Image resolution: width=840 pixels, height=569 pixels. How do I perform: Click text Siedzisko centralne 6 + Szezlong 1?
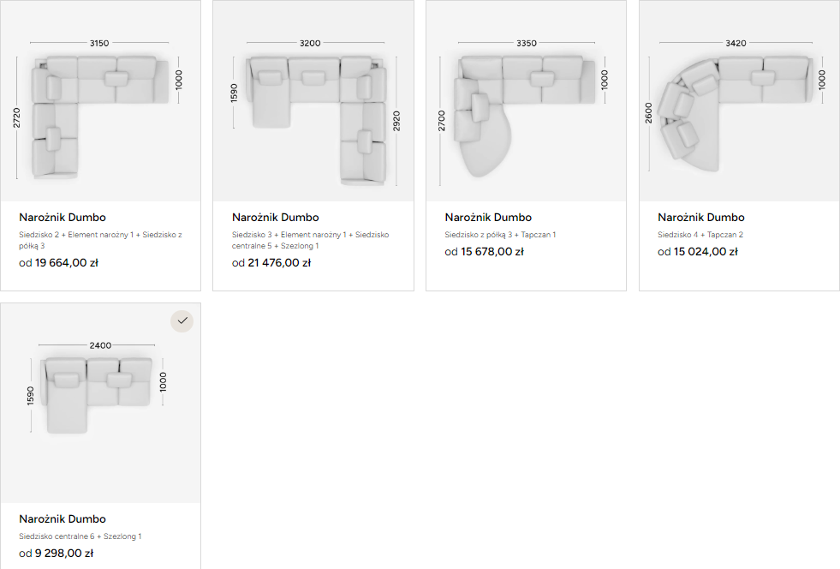(x=80, y=536)
